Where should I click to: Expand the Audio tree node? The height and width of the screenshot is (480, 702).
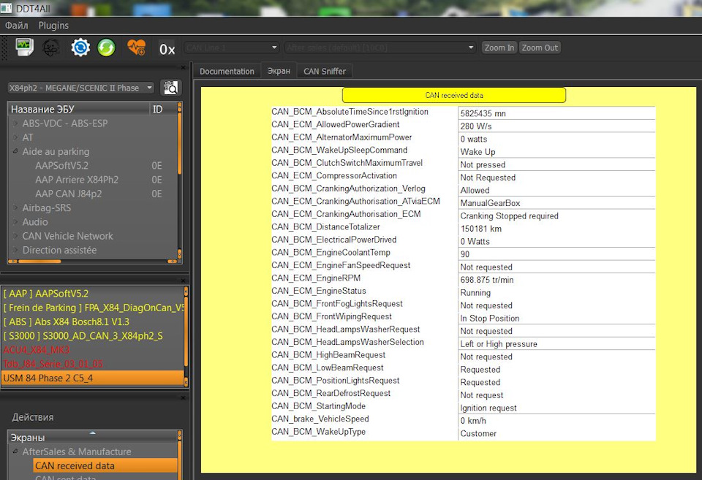(15, 222)
